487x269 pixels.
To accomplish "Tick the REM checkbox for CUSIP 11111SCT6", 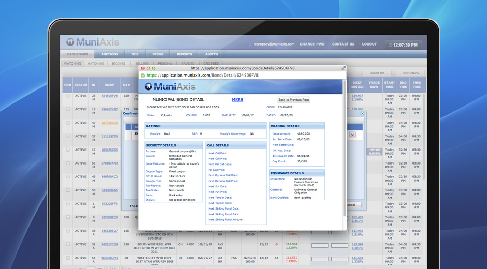I will [68, 136].
